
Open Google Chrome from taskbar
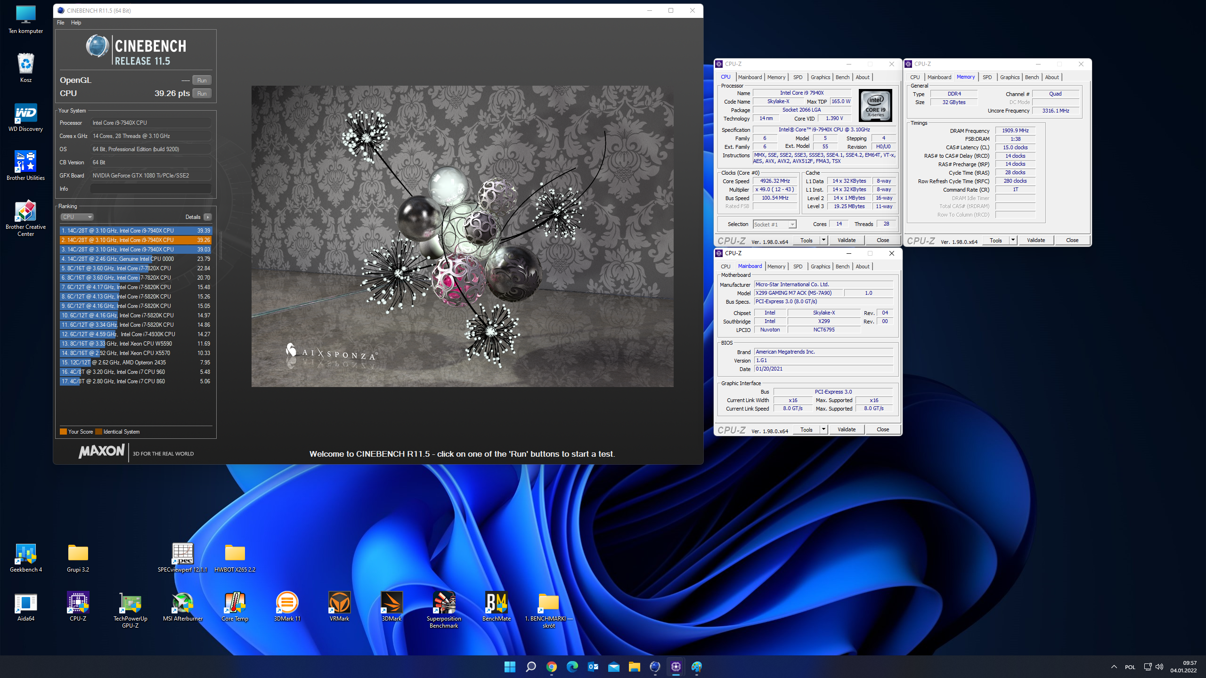tap(551, 667)
